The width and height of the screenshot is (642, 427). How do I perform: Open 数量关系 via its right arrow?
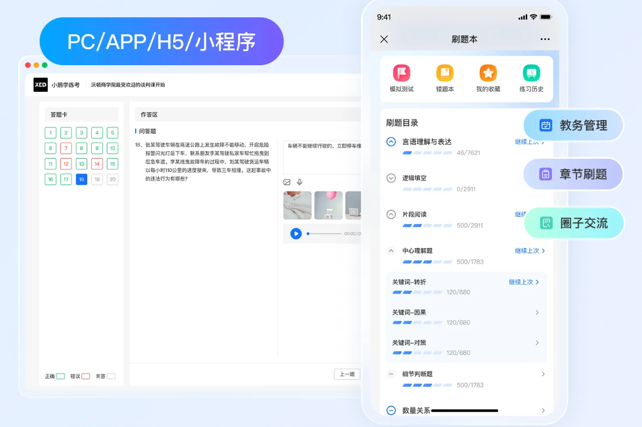[543, 410]
